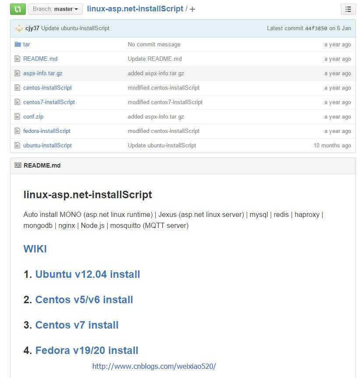Open 'modified centos7-installScript' commit message
Viewport: 362px width, 378px height.
(x=165, y=102)
